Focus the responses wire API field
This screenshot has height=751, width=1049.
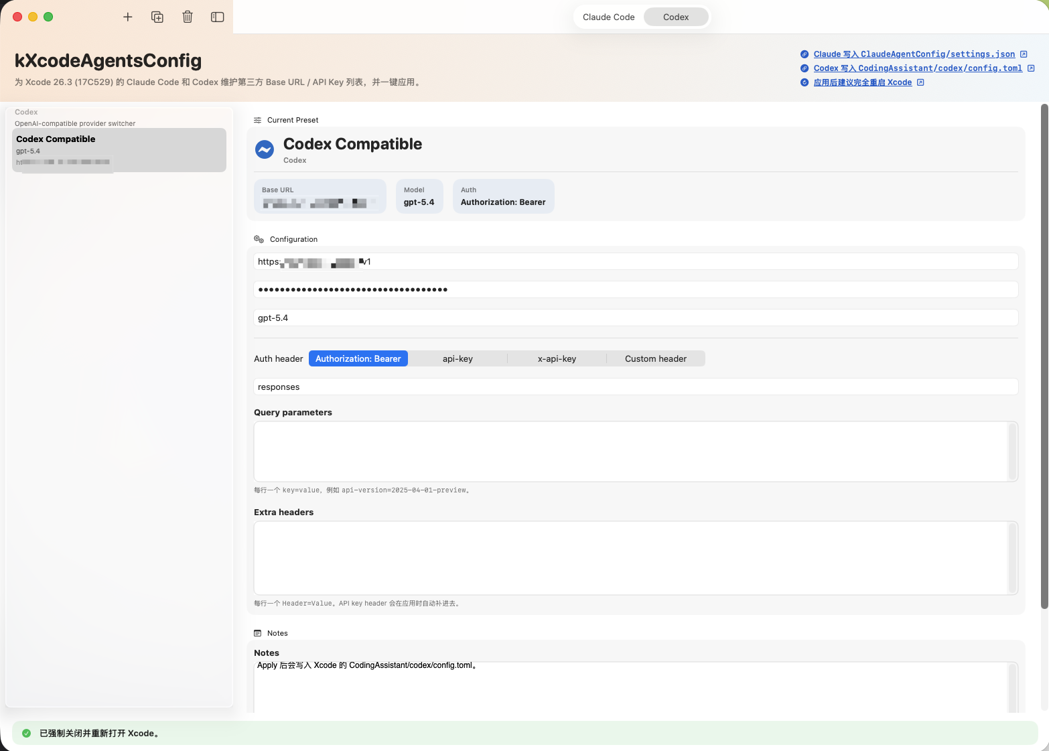(636, 387)
